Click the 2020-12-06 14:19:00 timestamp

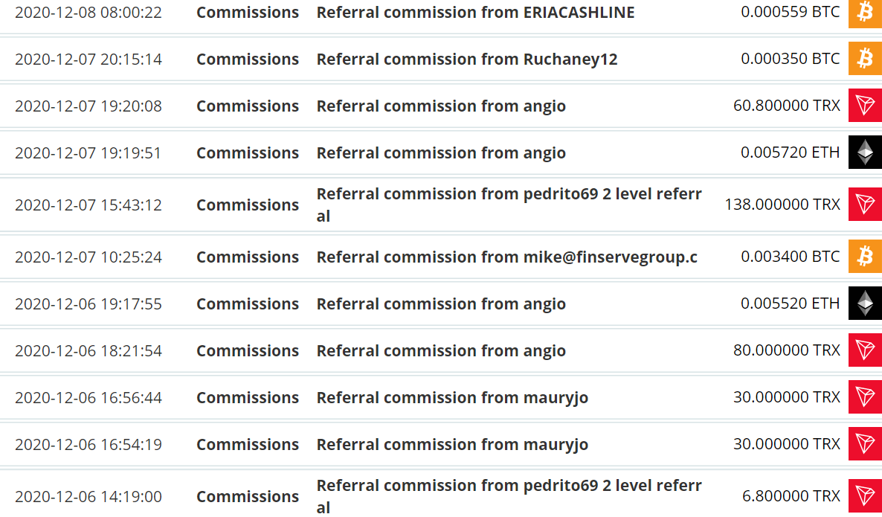click(88, 496)
